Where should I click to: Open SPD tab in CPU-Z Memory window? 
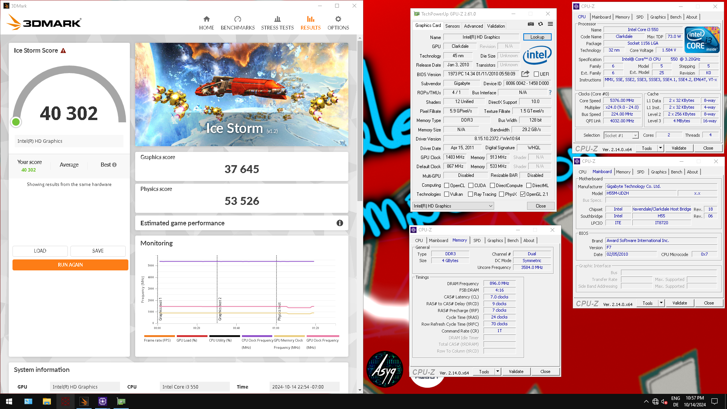coord(477,240)
